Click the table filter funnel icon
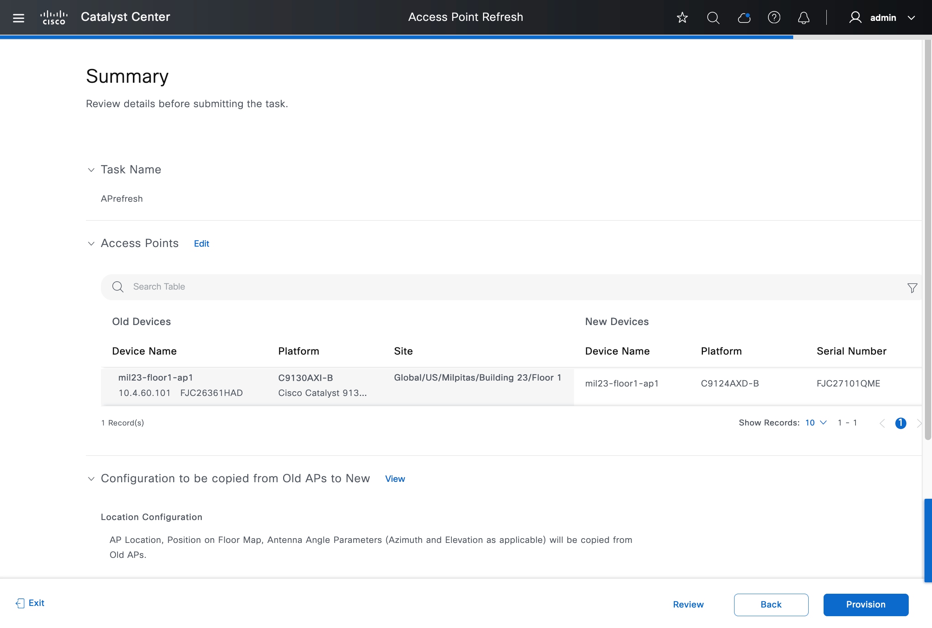Viewport: 932px width, 628px height. [912, 288]
